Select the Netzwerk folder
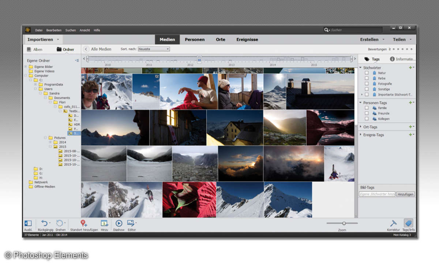 pos(41,182)
